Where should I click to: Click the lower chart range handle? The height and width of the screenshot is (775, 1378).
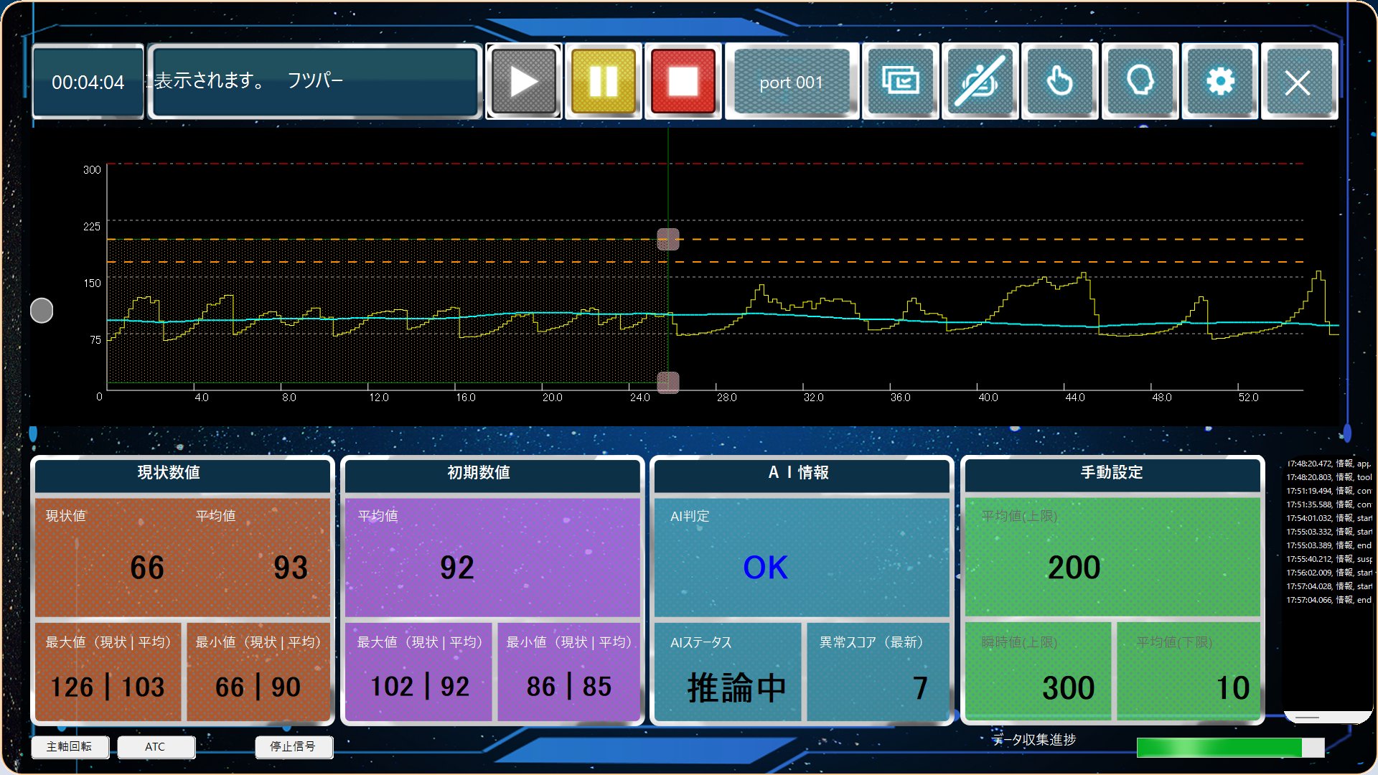668,382
